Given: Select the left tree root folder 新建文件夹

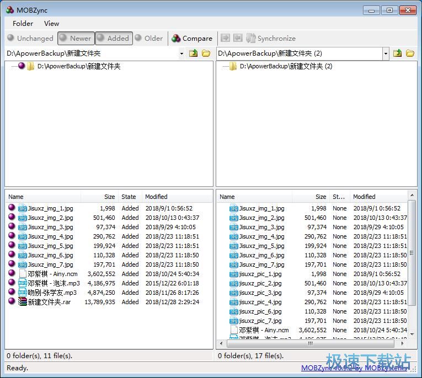Looking at the screenshot, I should [x=79, y=66].
